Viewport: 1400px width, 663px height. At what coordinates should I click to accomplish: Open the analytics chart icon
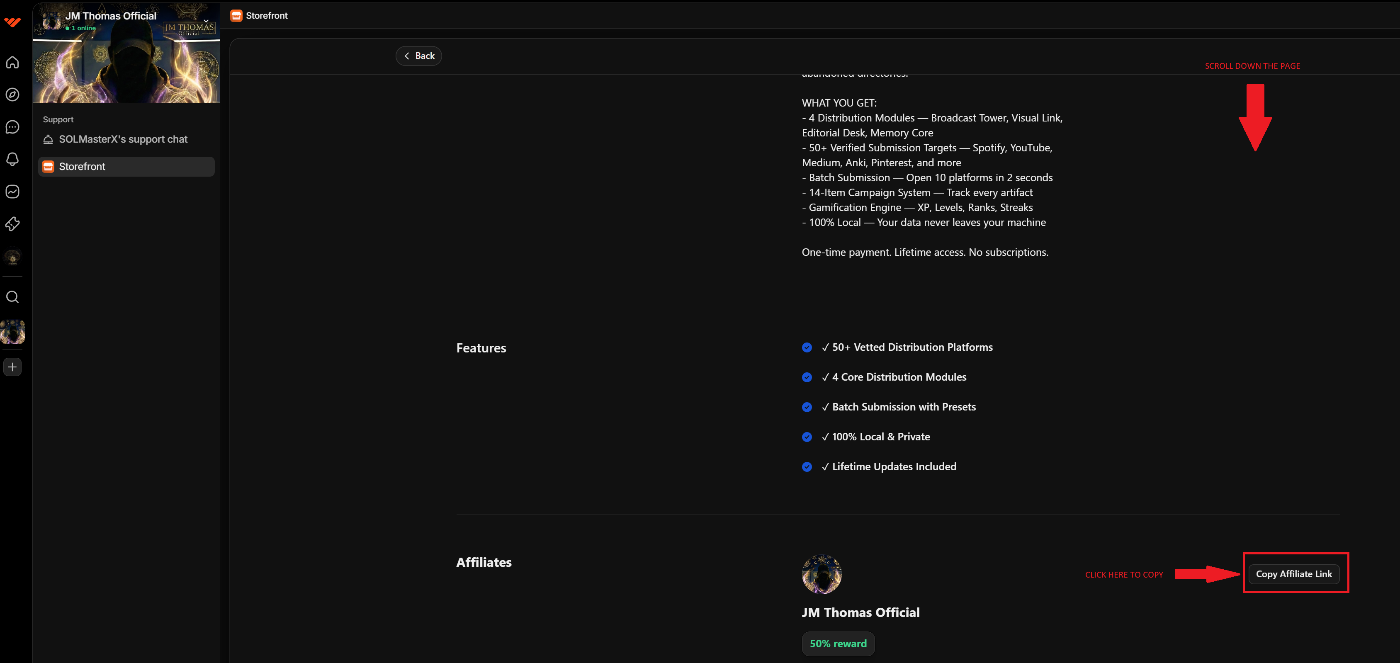click(x=12, y=191)
